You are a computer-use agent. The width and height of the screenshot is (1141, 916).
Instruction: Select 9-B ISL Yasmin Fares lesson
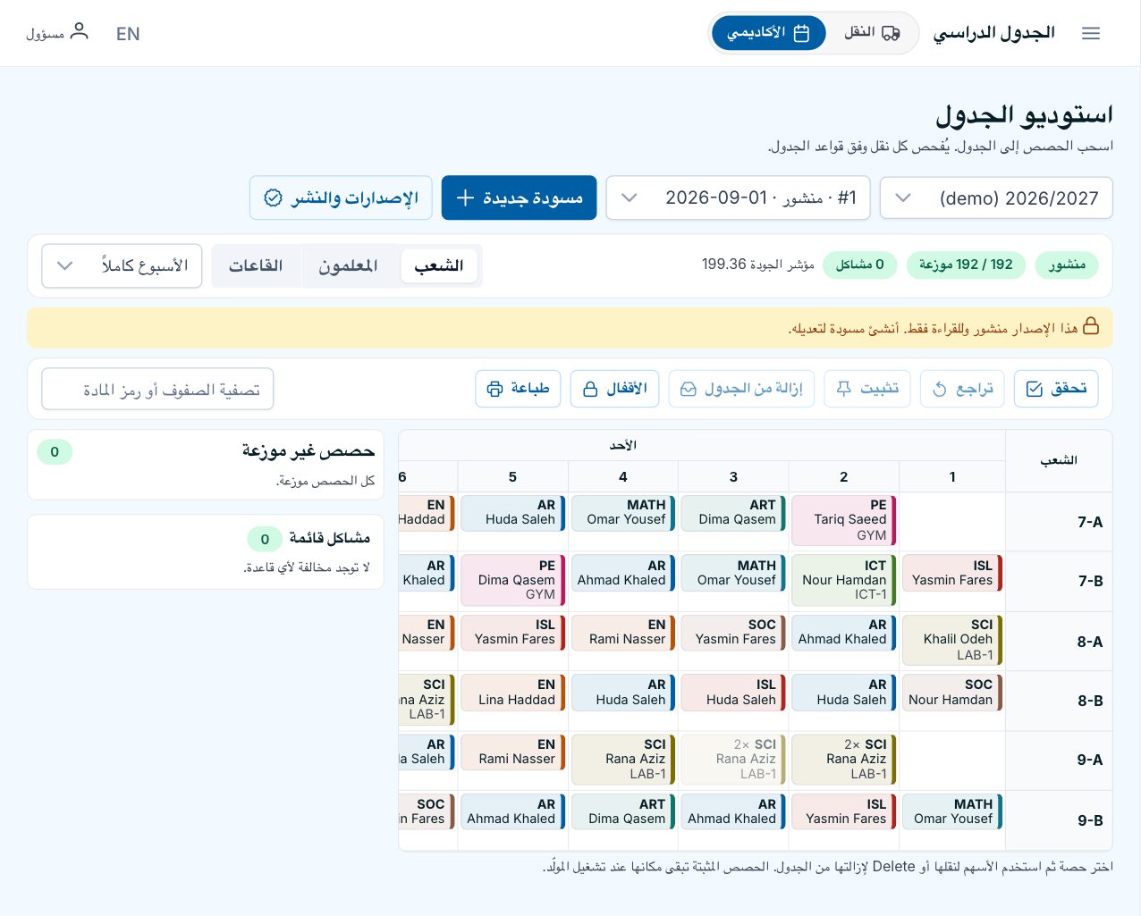click(x=843, y=811)
